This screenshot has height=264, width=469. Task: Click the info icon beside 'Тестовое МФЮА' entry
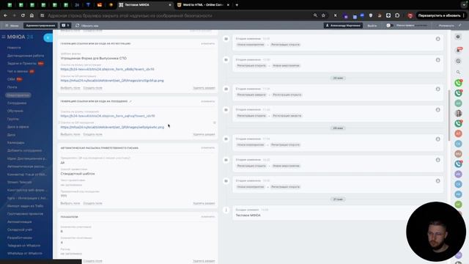click(x=226, y=210)
